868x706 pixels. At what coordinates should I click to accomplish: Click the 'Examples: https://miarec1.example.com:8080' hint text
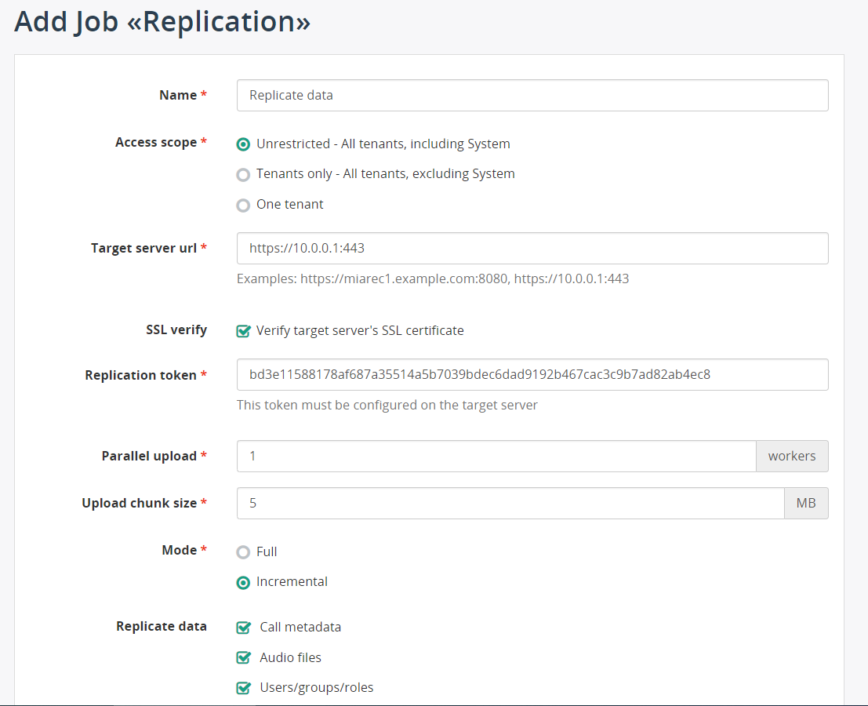tap(433, 278)
